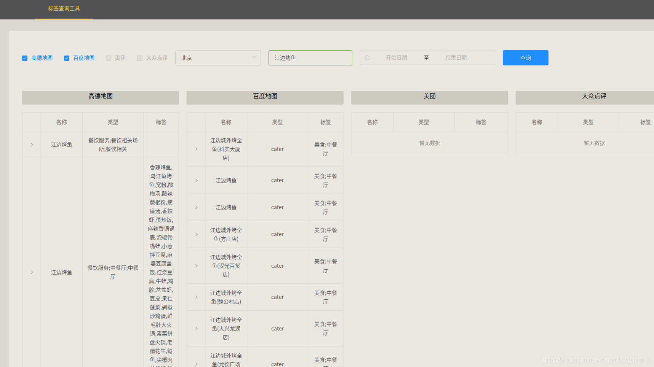Click 标签 column header in 高德地图 table
The width and height of the screenshot is (654, 367).
point(161,122)
